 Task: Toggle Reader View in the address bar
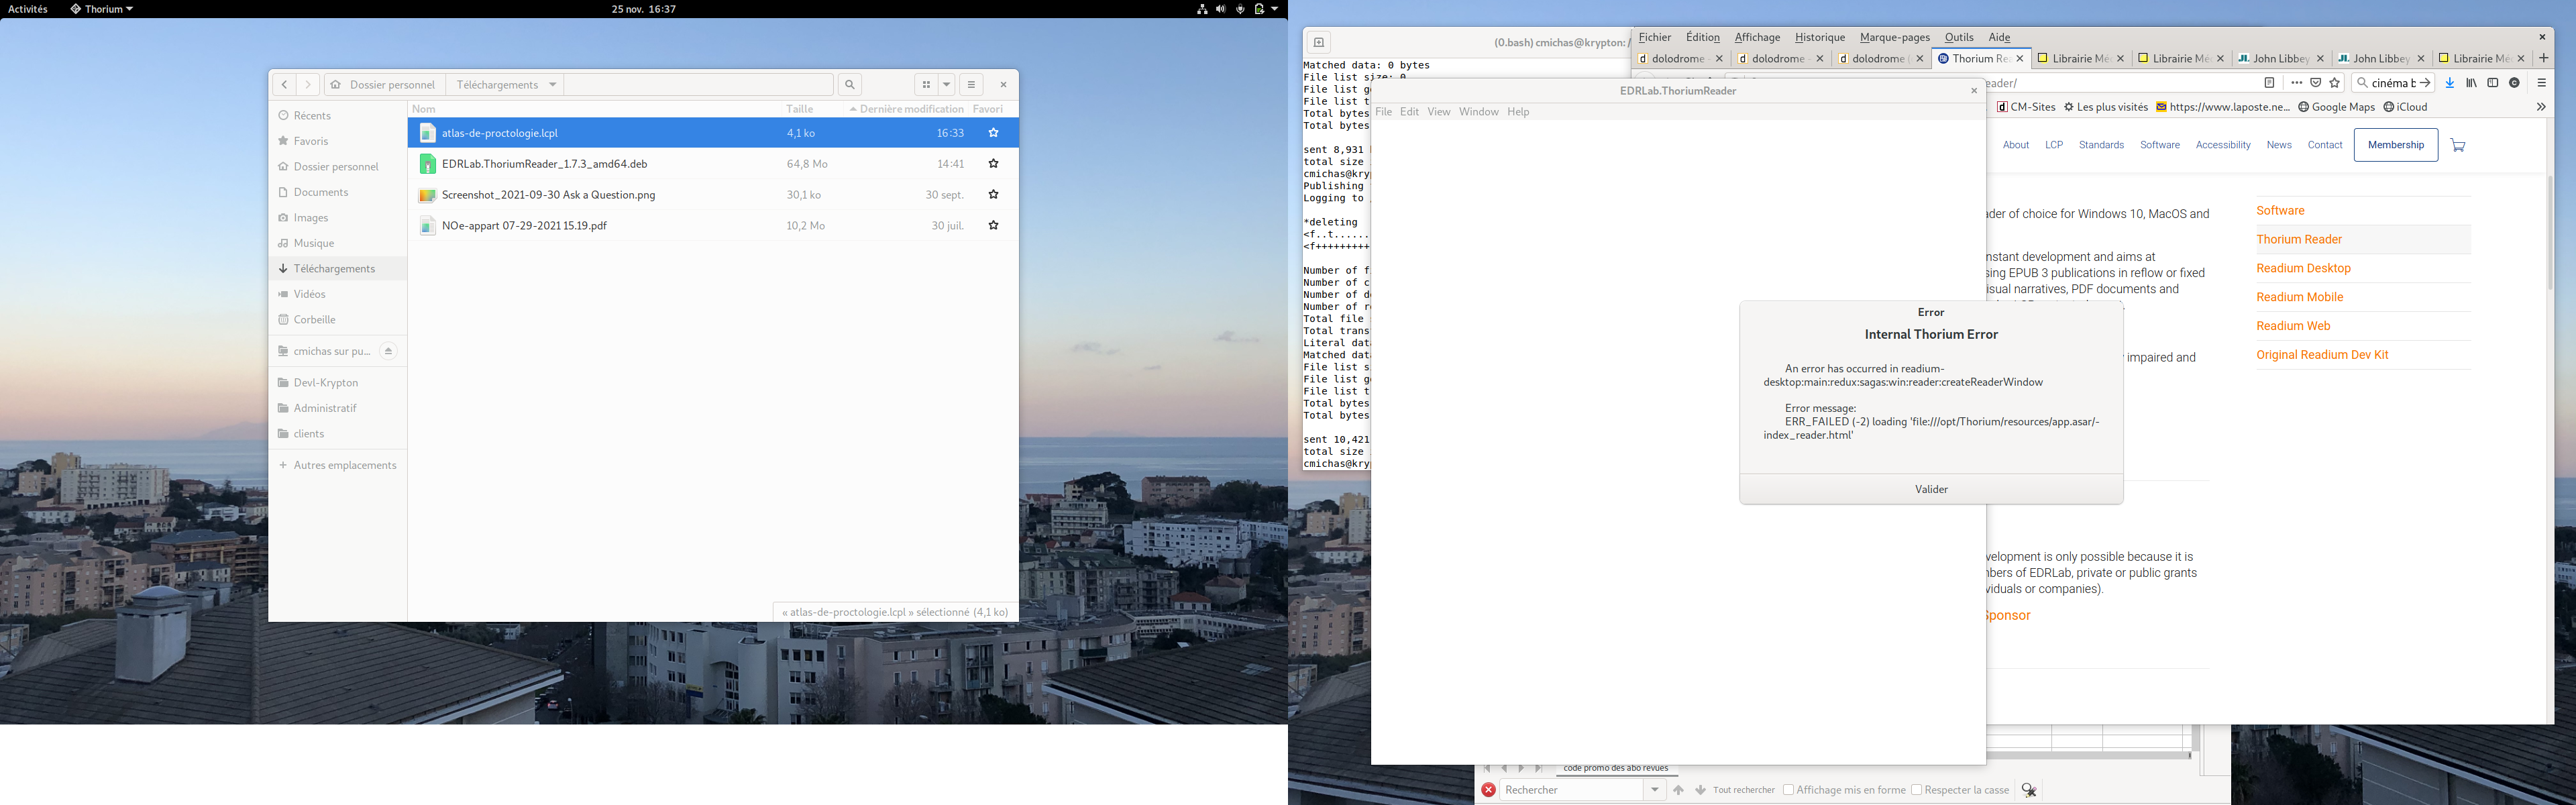pos(2270,83)
